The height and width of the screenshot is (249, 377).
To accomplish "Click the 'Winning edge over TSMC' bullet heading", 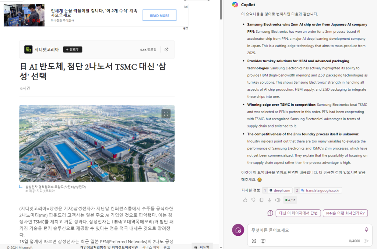I will pyautogui.click(x=281, y=105).
